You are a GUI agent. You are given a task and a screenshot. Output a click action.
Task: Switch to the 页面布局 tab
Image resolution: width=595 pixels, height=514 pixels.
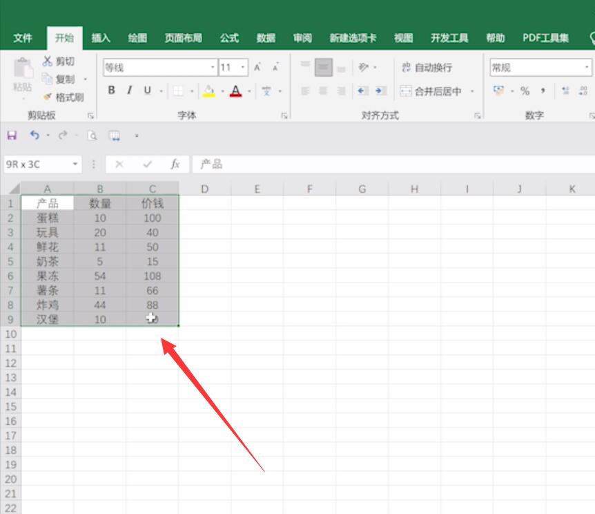coord(184,38)
